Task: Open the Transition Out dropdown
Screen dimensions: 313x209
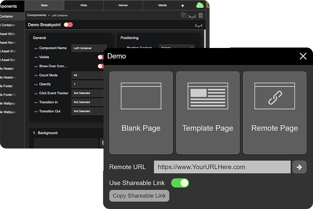Action: point(88,111)
